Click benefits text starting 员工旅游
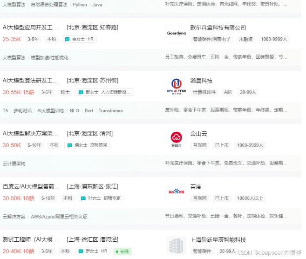The image size is (306, 259). pyautogui.click(x=226, y=57)
